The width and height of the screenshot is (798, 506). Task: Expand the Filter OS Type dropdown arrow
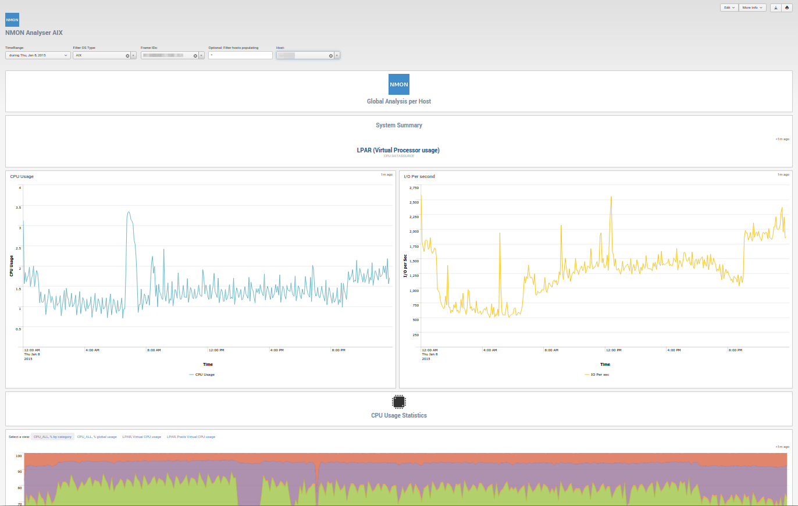point(134,55)
